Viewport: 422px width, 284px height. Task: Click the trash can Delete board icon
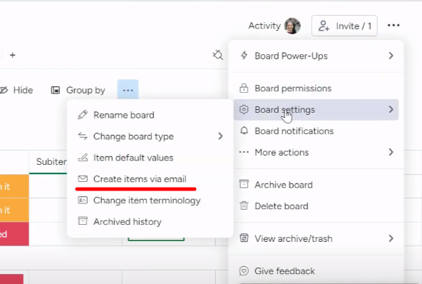tap(244, 206)
